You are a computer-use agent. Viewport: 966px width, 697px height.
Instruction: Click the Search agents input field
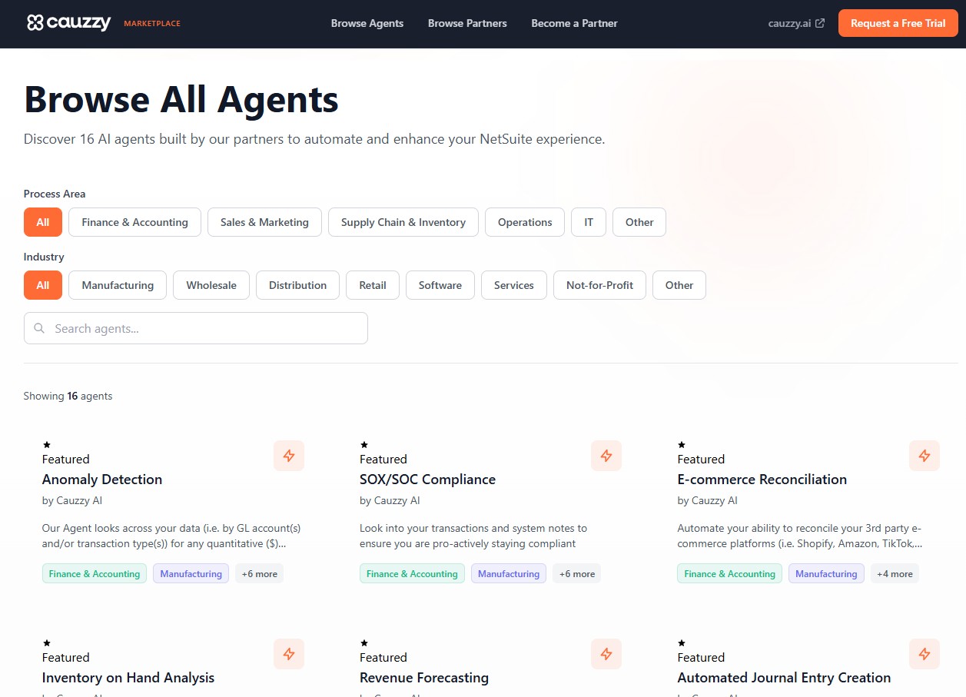point(196,328)
